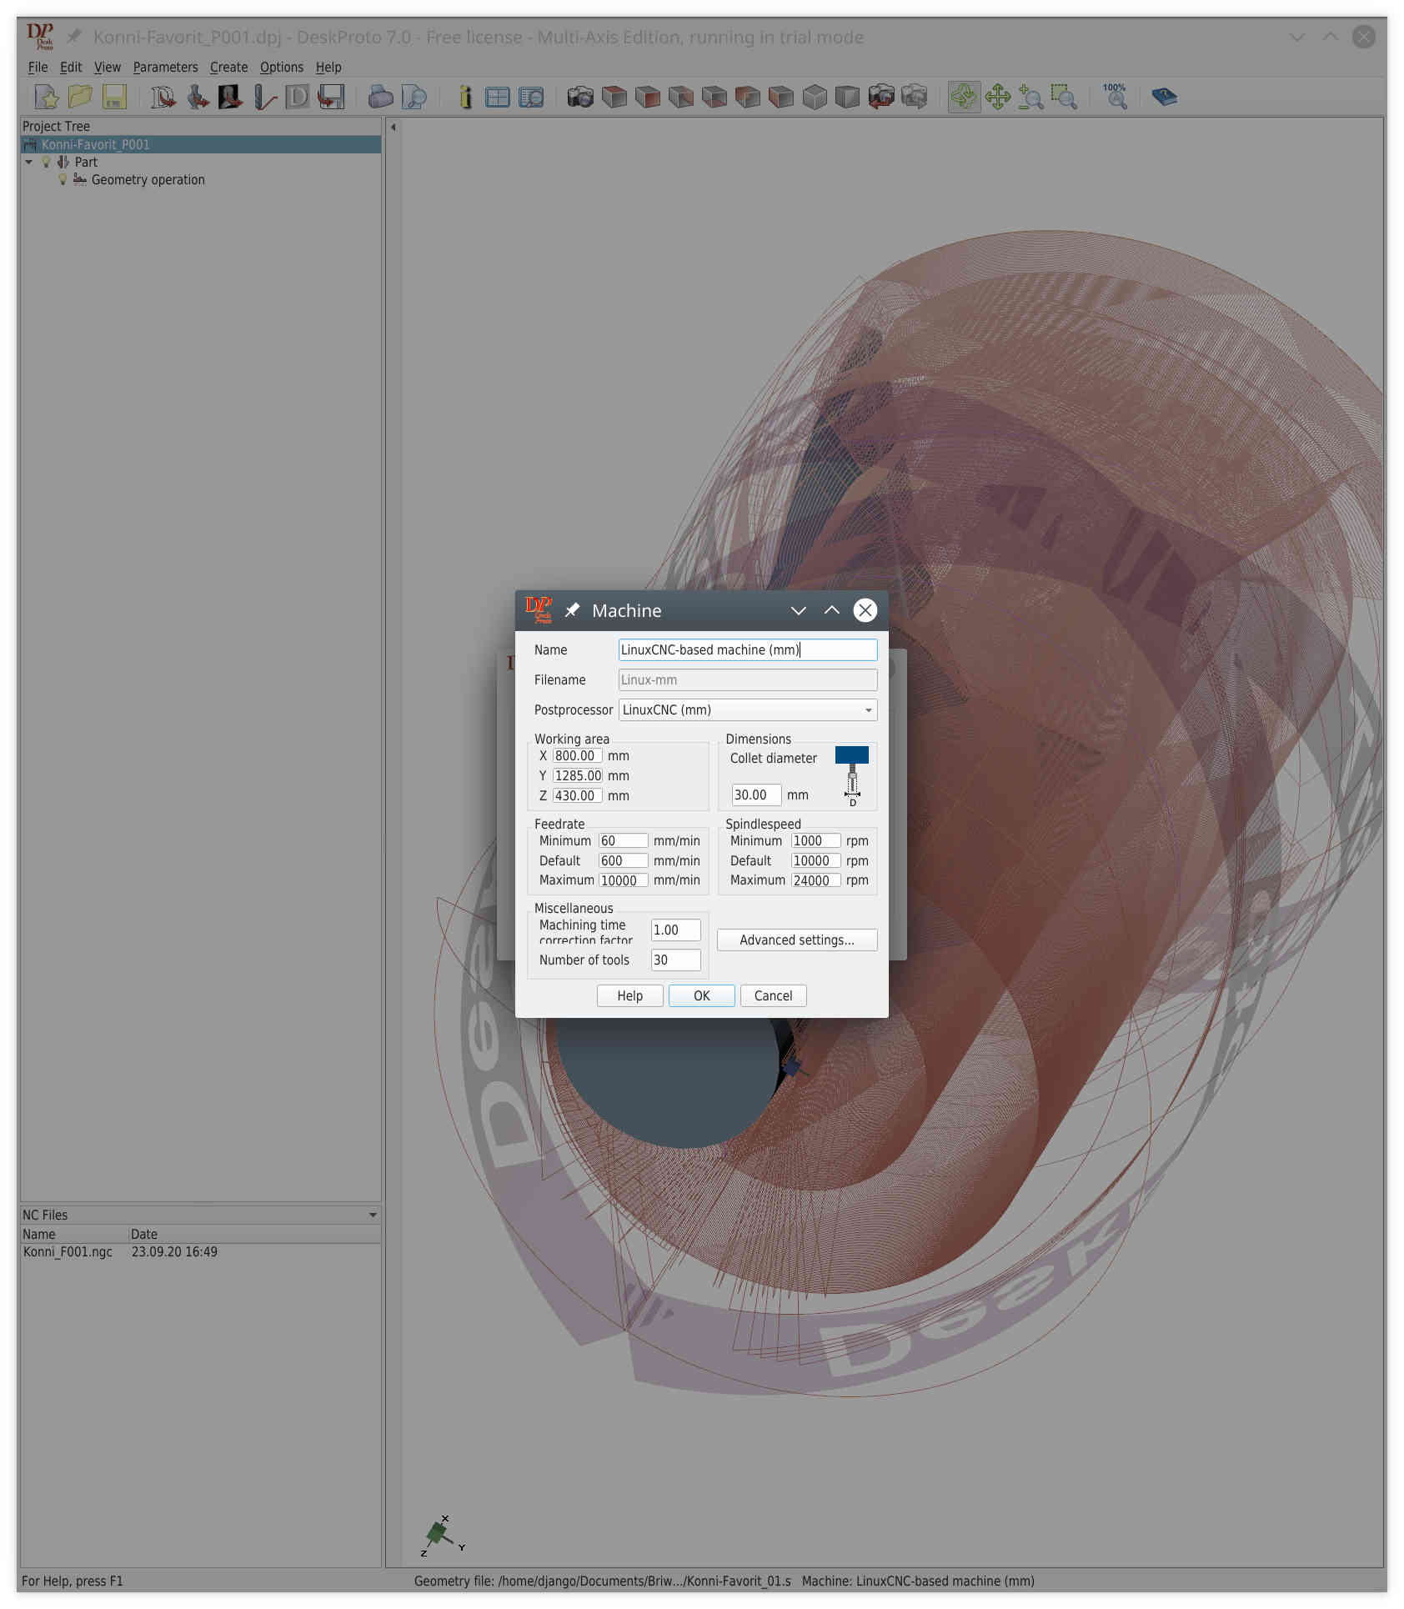Click the pin icon in Machine dialog title

[x=572, y=610]
